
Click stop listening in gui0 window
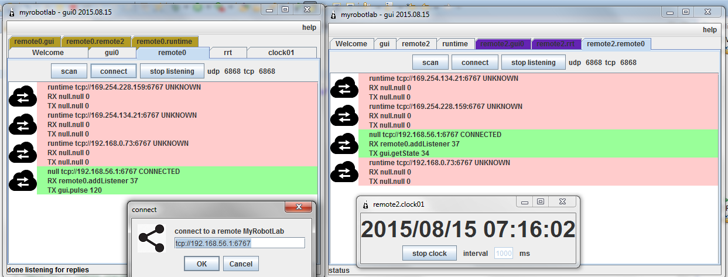(x=172, y=71)
